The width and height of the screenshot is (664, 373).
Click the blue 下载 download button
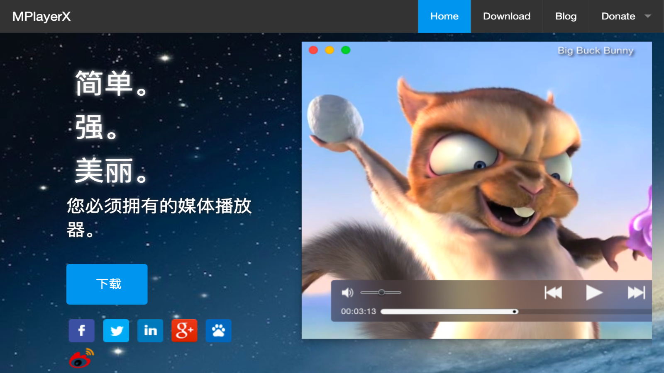pyautogui.click(x=107, y=284)
